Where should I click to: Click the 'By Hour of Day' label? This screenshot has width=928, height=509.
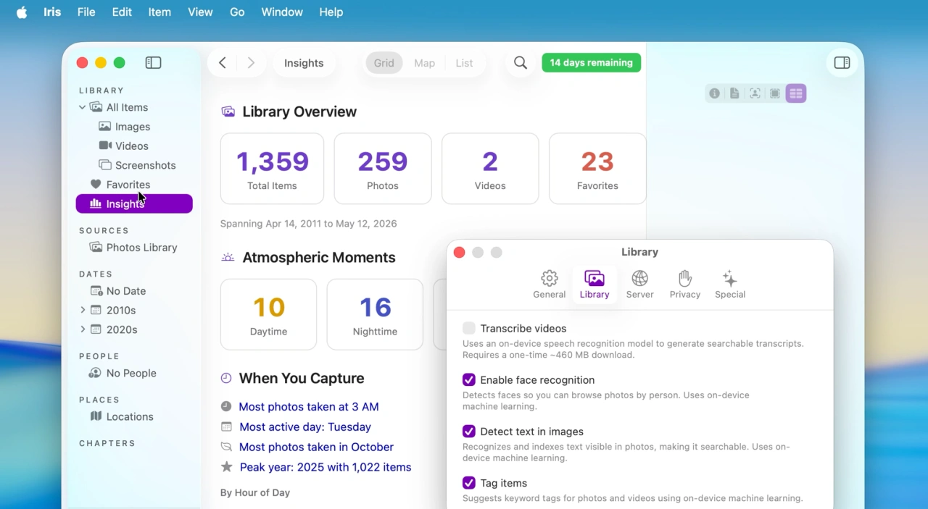coord(255,492)
